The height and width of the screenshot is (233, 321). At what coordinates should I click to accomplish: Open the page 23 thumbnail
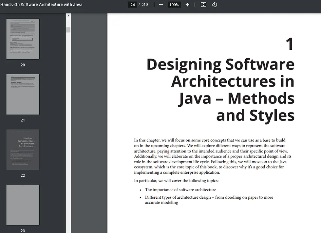coord(23,205)
